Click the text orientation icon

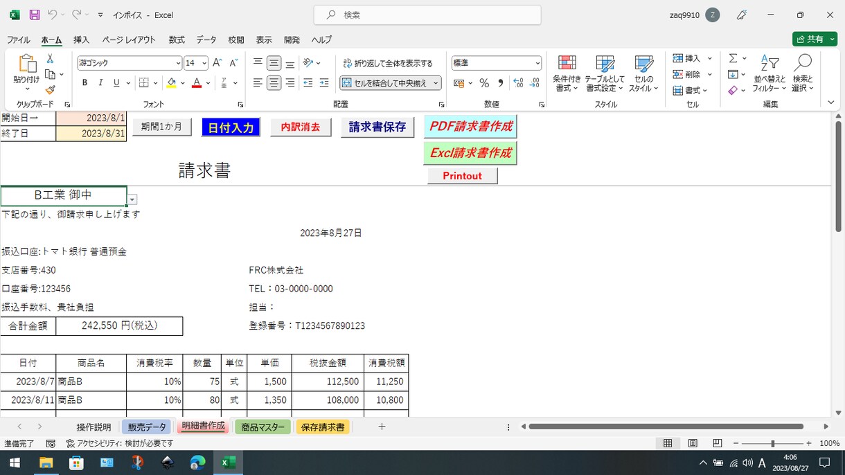(308, 63)
